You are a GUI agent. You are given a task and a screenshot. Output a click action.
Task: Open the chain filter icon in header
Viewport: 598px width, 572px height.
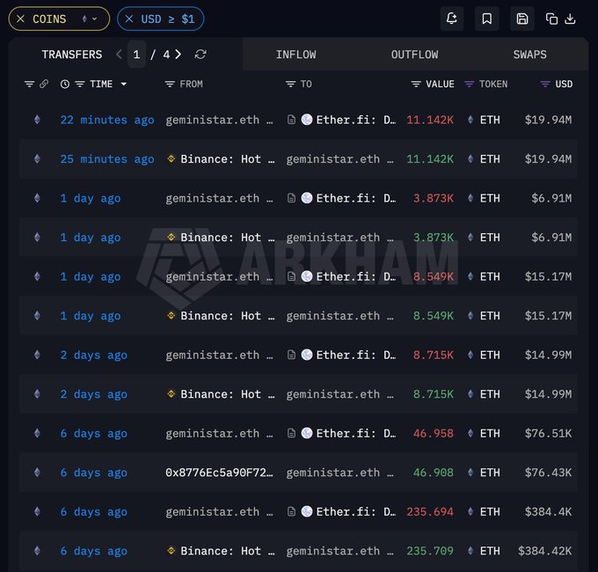(29, 84)
